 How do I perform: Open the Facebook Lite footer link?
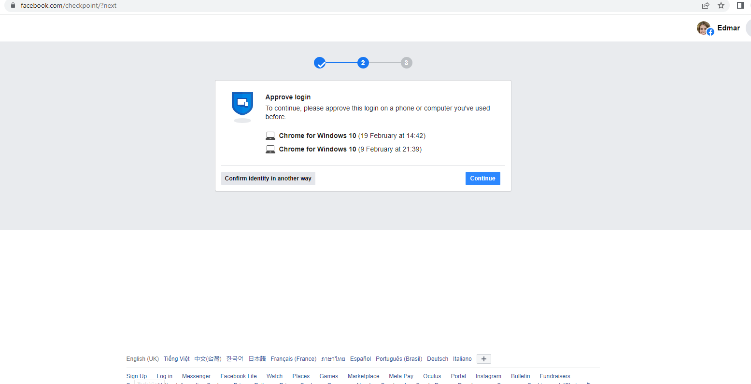pos(239,376)
